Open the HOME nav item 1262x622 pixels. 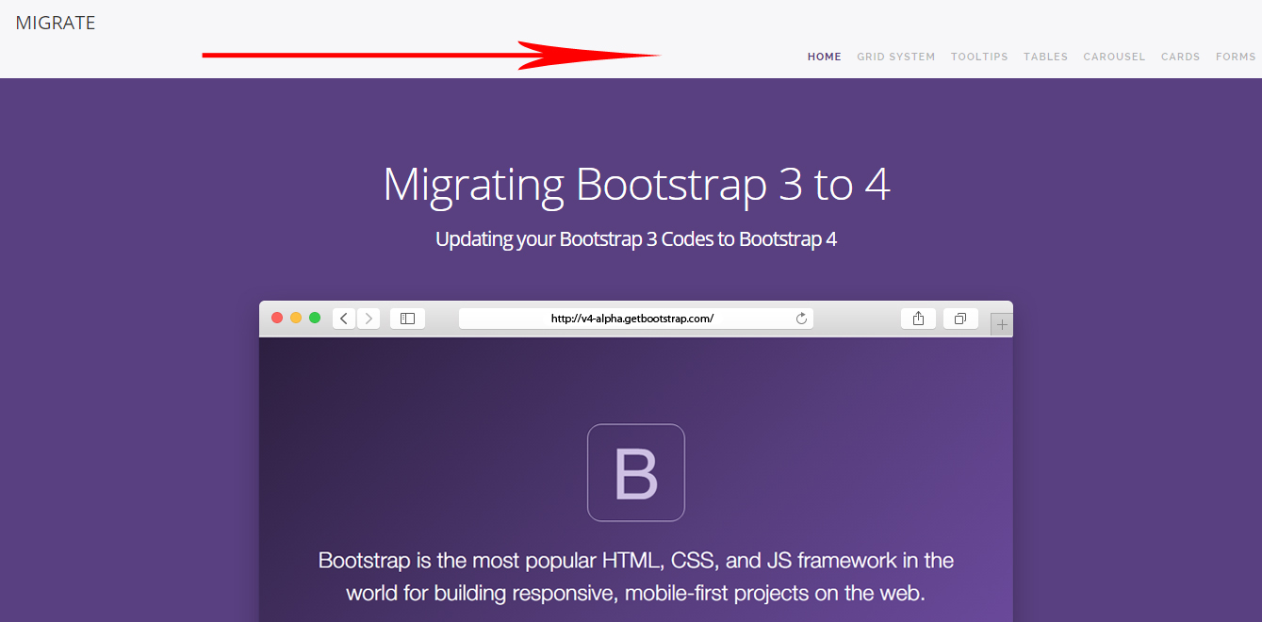pos(825,57)
